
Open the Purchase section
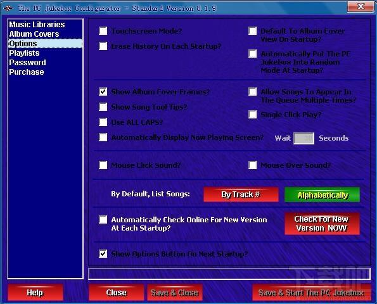pyautogui.click(x=45, y=72)
